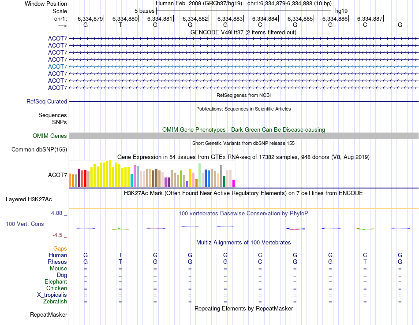Click the GTEx Gene Expression track title
419x325 pixels.
pos(243,157)
